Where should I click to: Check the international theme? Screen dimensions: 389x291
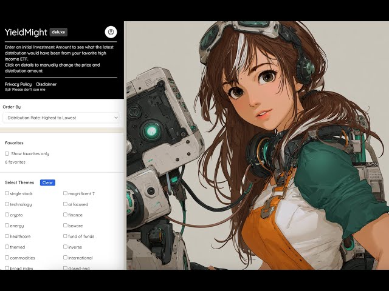click(65, 258)
